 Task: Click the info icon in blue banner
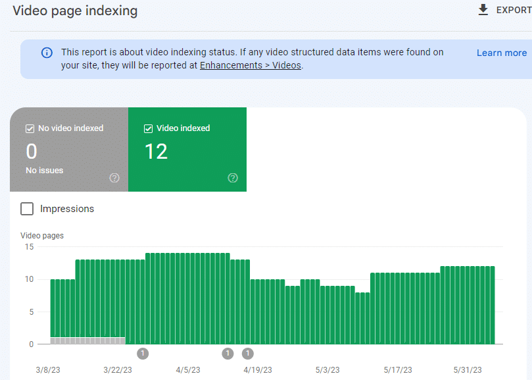47,53
